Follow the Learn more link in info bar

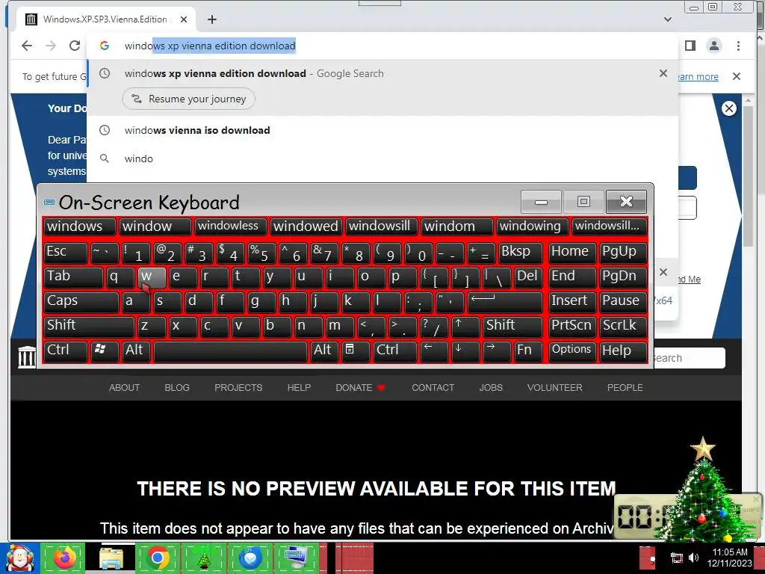click(x=698, y=77)
